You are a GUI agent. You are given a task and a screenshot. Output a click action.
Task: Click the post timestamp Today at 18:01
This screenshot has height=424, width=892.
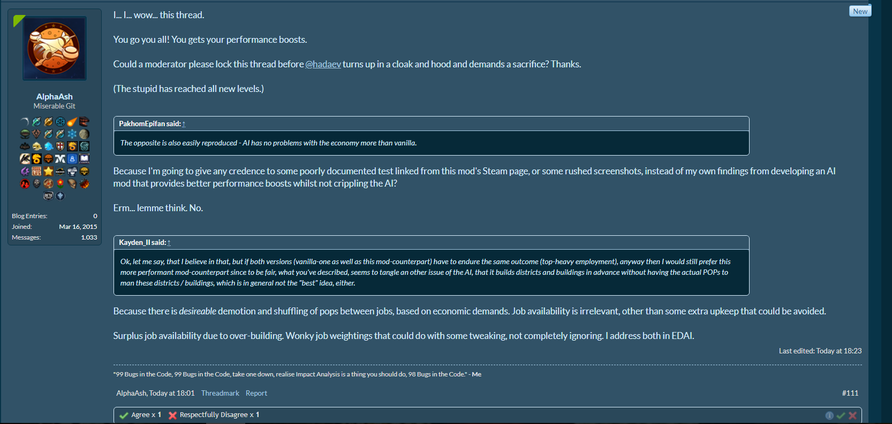click(171, 393)
